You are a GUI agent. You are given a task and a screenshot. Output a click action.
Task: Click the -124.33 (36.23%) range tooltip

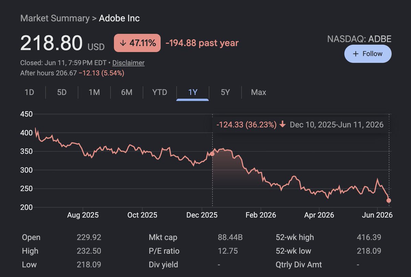pyautogui.click(x=300, y=124)
